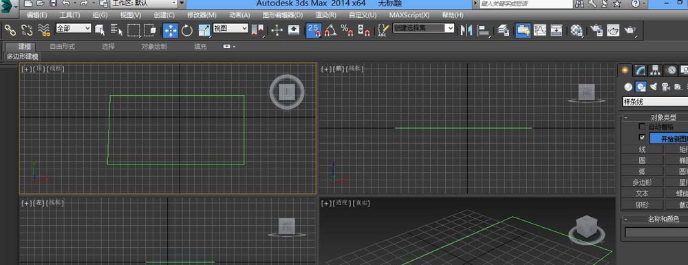
Task: Toggle the Window/Crossing selection mode
Action: click(151, 30)
